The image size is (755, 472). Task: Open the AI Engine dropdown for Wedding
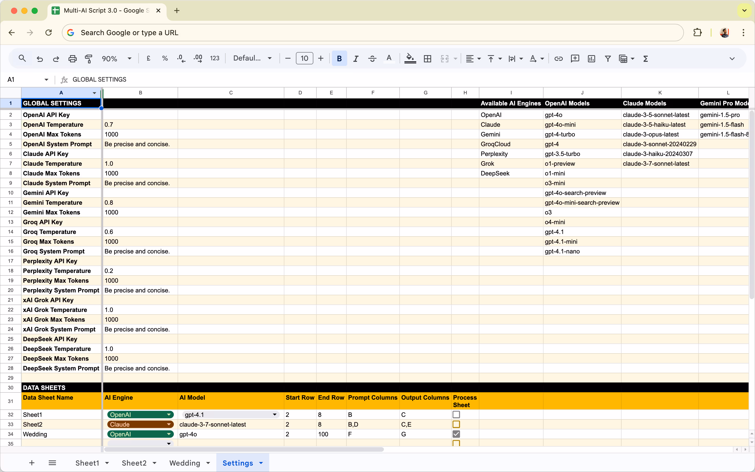point(141,434)
